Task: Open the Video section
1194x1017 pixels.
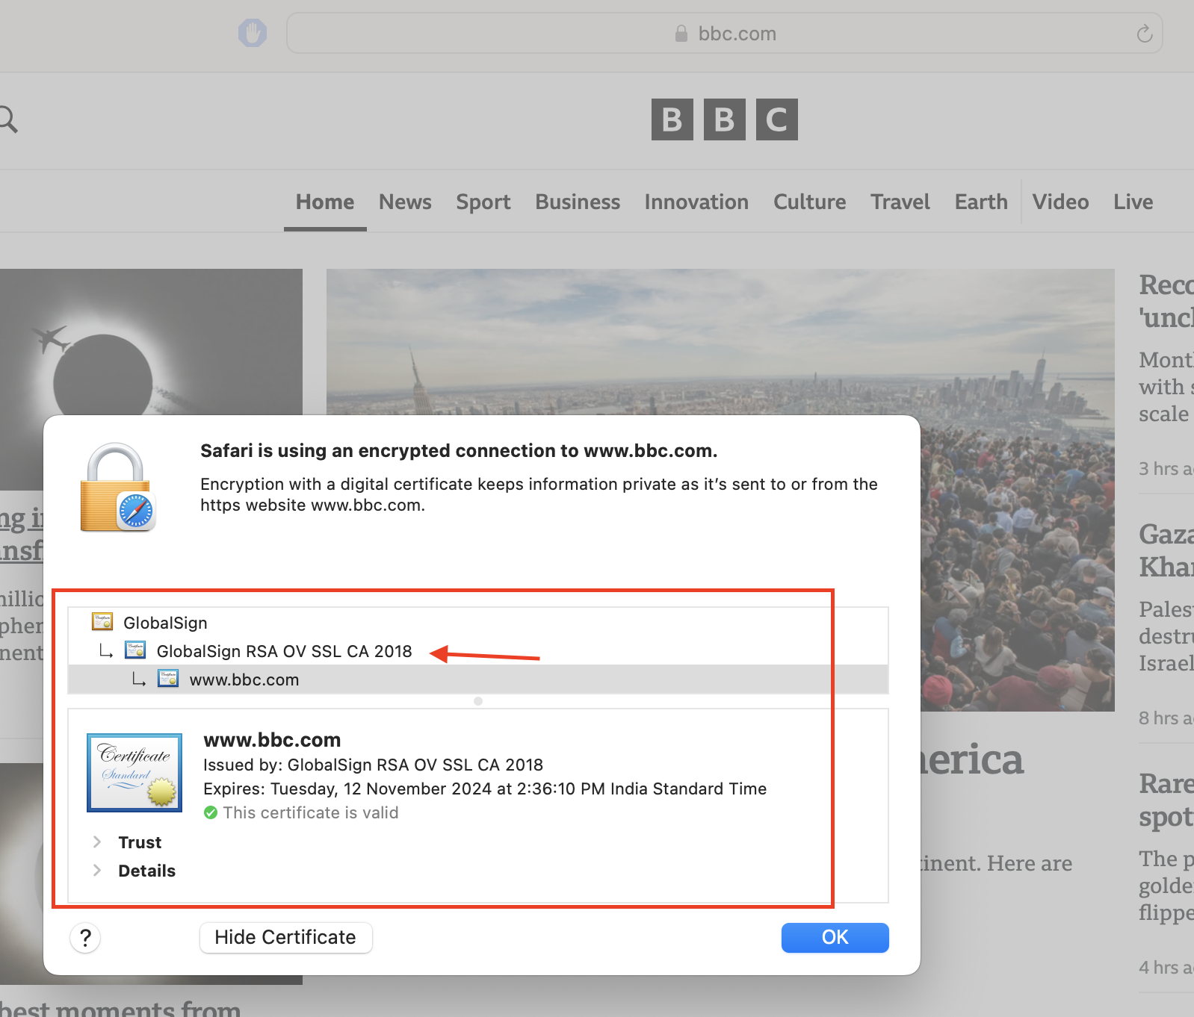Action: point(1060,202)
